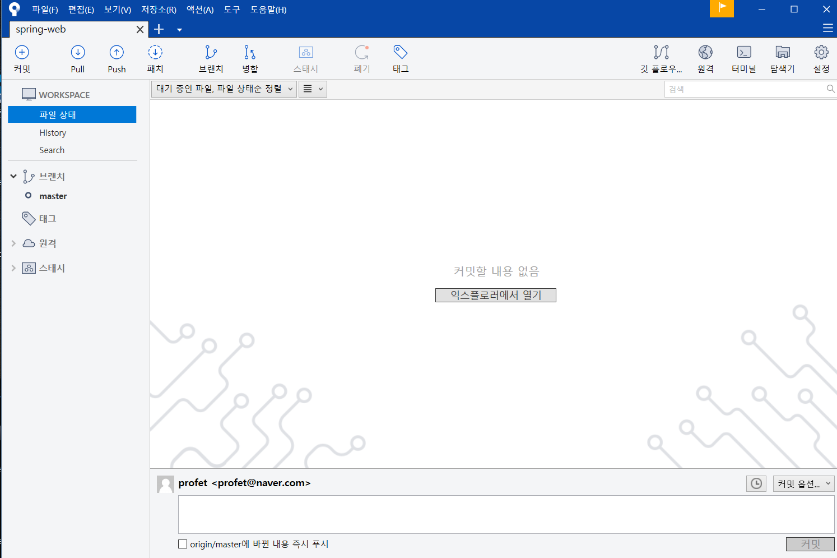Open the 도움말(H) menu
The width and height of the screenshot is (837, 558).
[268, 10]
